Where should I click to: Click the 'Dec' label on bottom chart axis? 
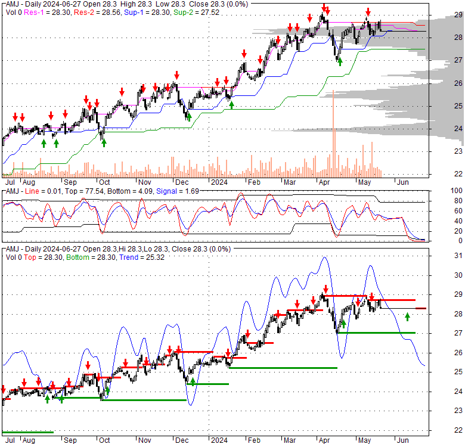pyautogui.click(x=182, y=440)
